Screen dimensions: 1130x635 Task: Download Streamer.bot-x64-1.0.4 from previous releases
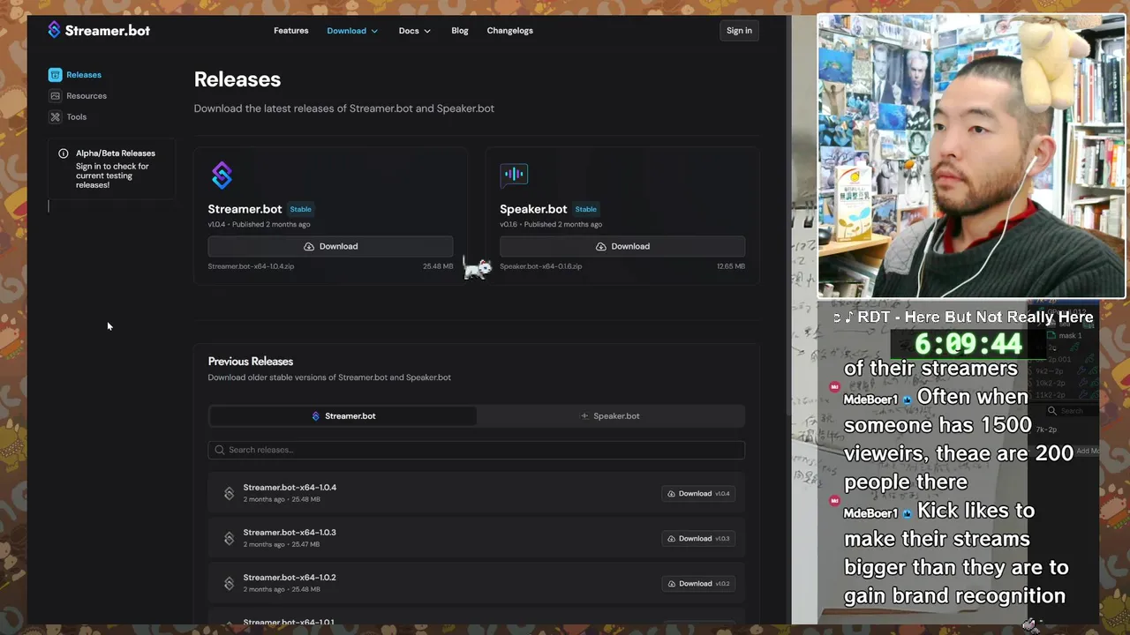point(698,493)
